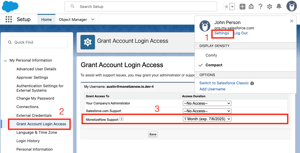Open Personal Information in sidebar
This screenshot has height=153, width=300.
click(35, 149)
